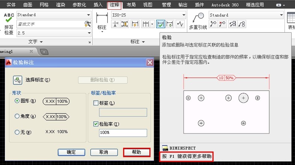Click the add leader icon

213,24
